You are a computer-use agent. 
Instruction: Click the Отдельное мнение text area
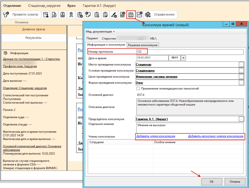point(190,128)
